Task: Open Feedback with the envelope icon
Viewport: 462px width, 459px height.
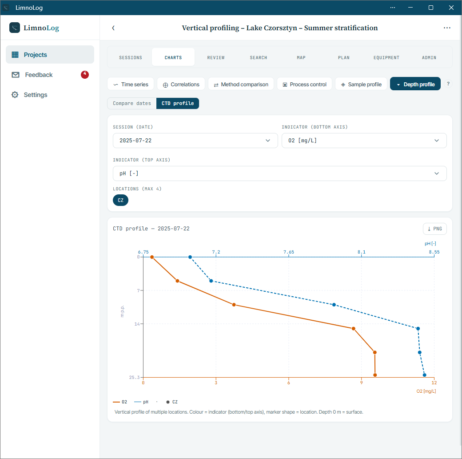Action: click(15, 75)
